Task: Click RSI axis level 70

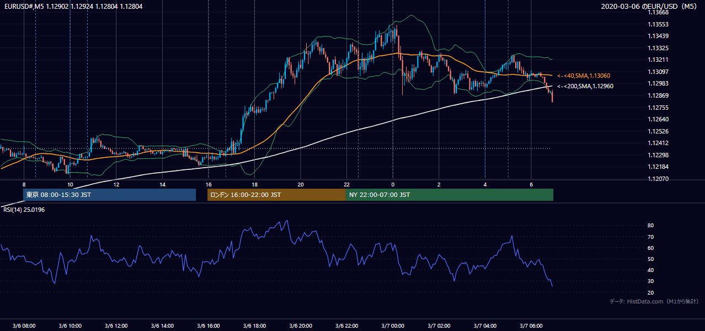Action: pyautogui.click(x=650, y=237)
